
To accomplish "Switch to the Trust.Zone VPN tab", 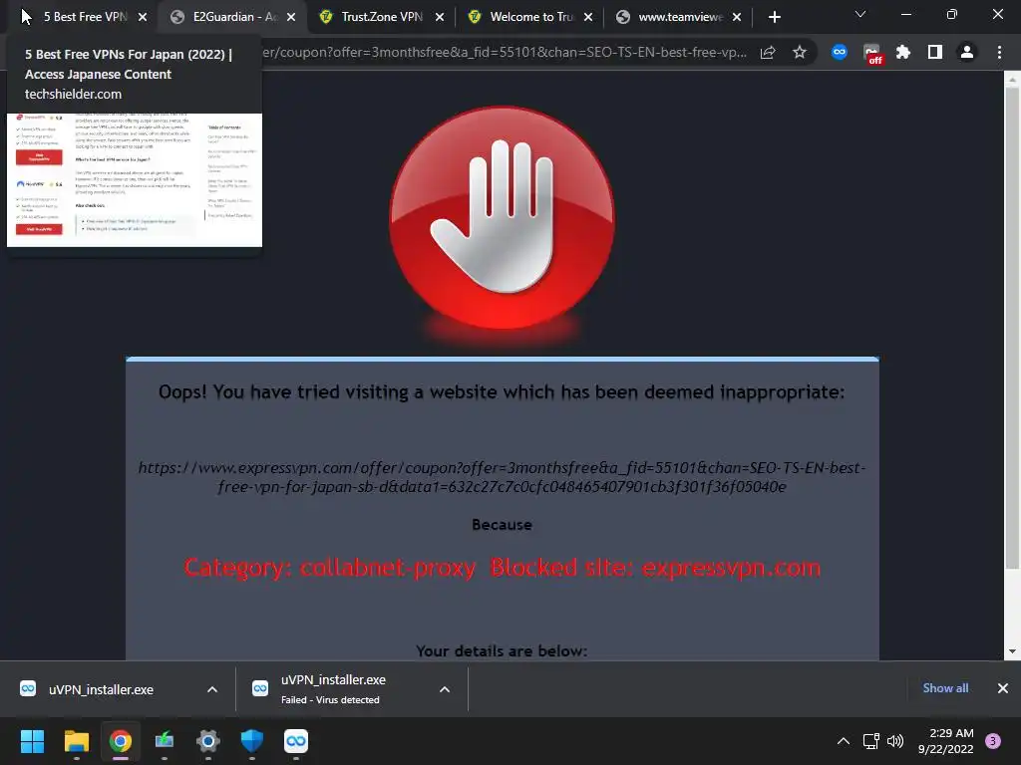I will pyautogui.click(x=382, y=17).
